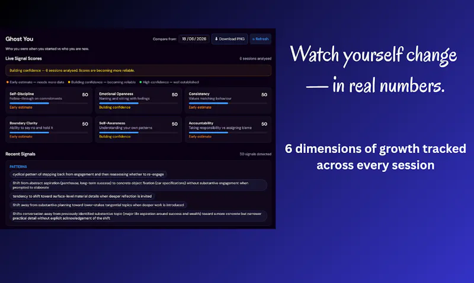Open the Consistency score card

pos(228,100)
